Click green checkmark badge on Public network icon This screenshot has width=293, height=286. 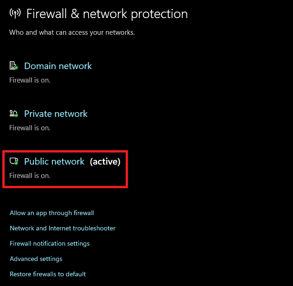pyautogui.click(x=16, y=163)
